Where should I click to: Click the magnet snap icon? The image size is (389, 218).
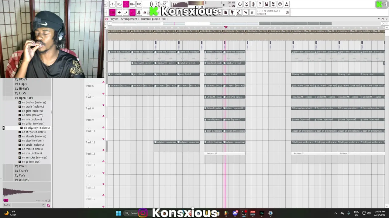click(x=145, y=13)
